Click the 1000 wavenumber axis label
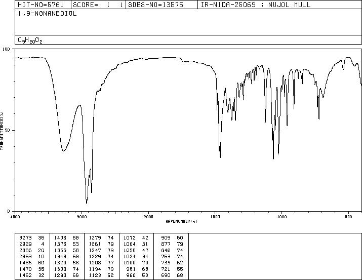Image resolution: width=362 pixels, height=280 pixels. coord(281,217)
